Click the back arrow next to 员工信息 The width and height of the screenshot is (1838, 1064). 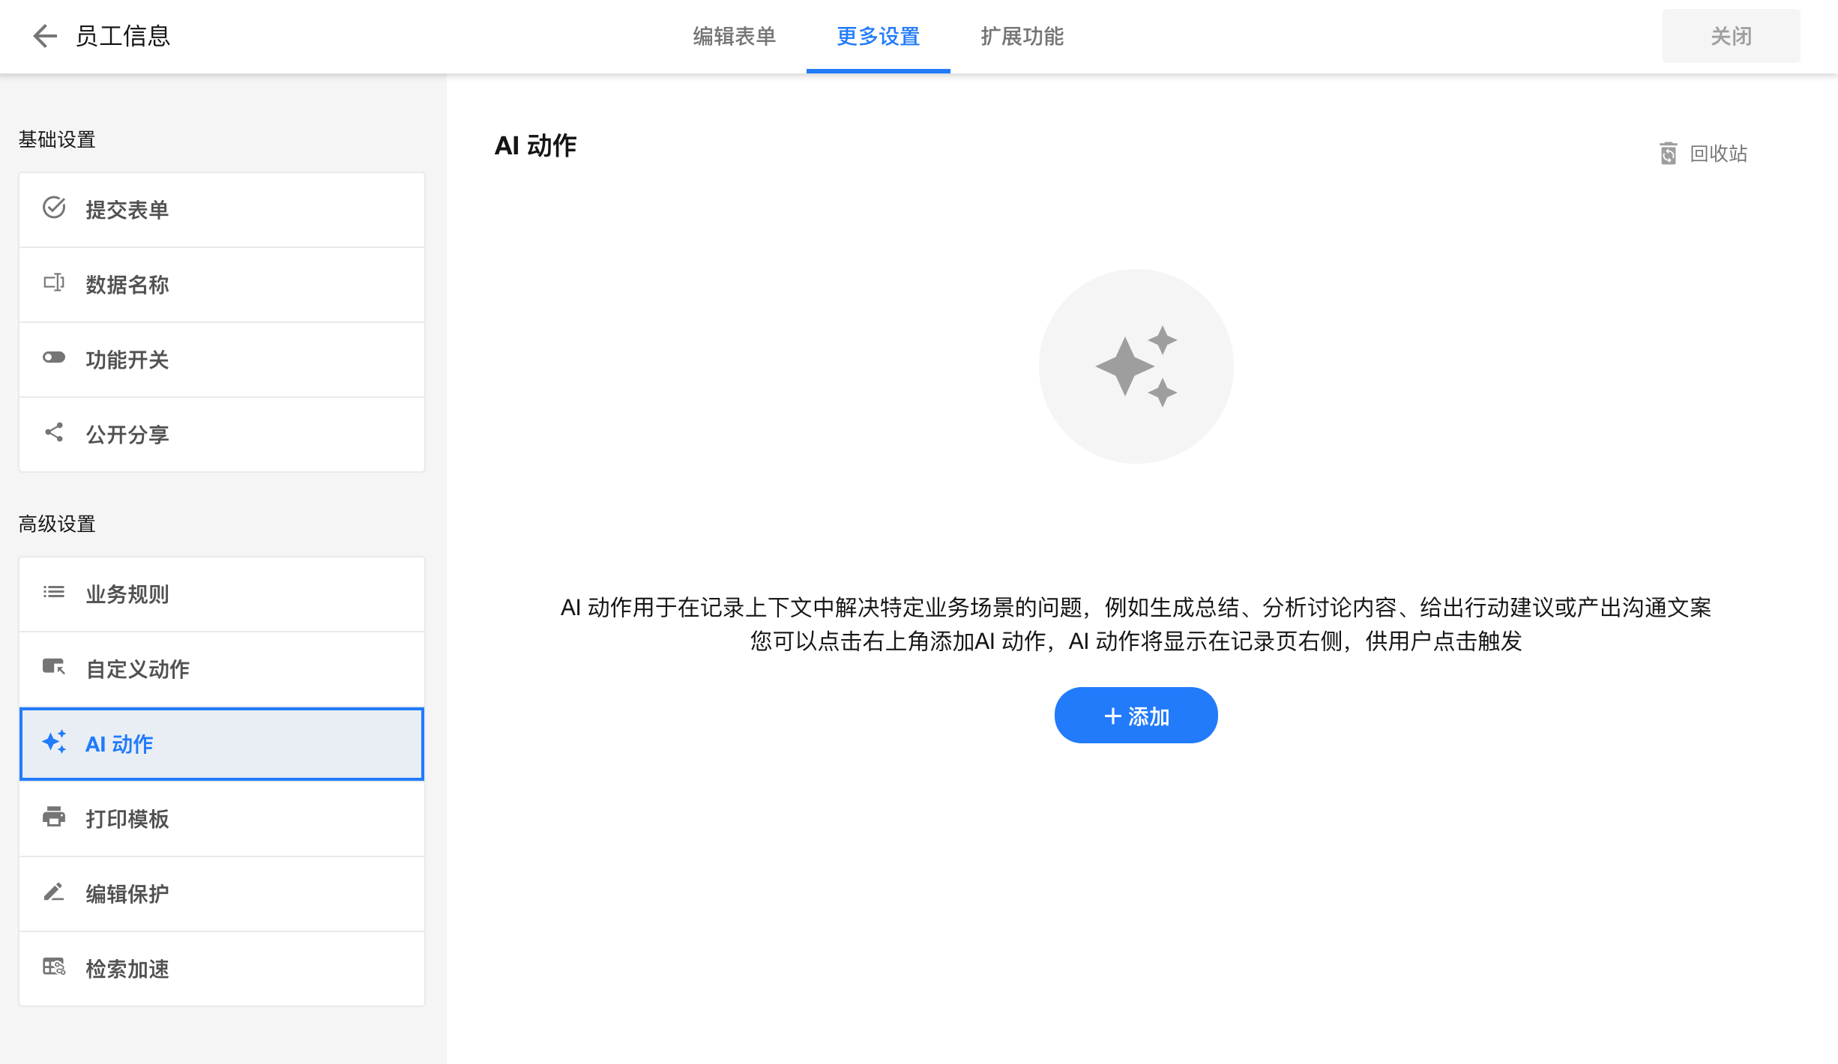[45, 36]
